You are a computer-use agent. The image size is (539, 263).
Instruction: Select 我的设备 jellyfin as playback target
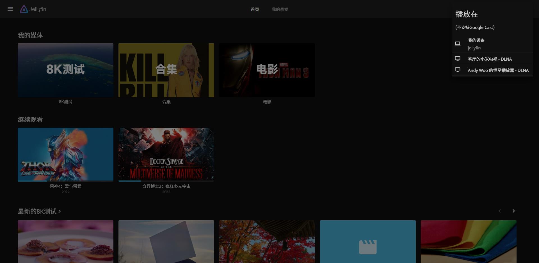(492, 44)
